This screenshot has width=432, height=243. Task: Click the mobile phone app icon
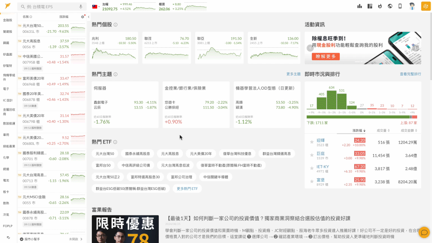(x=400, y=6)
